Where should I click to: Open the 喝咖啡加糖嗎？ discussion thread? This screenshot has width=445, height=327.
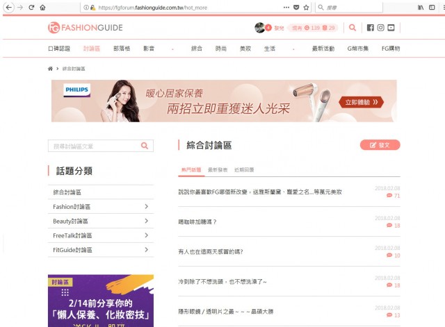click(198, 221)
